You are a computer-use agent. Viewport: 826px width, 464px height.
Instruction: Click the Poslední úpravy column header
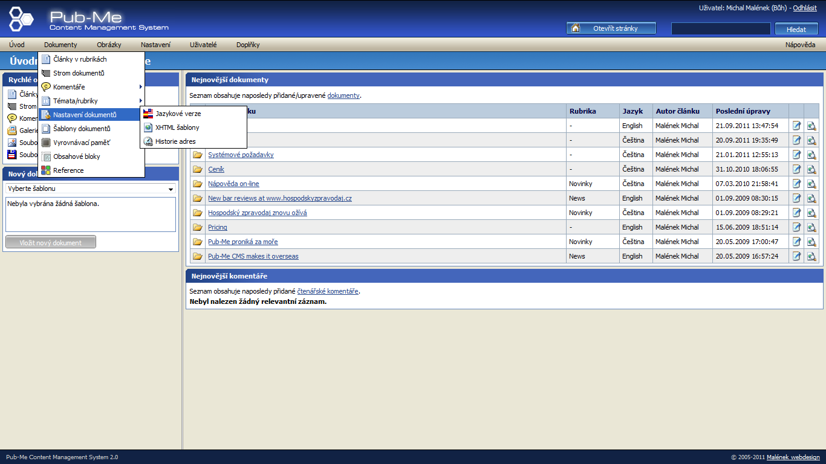751,111
